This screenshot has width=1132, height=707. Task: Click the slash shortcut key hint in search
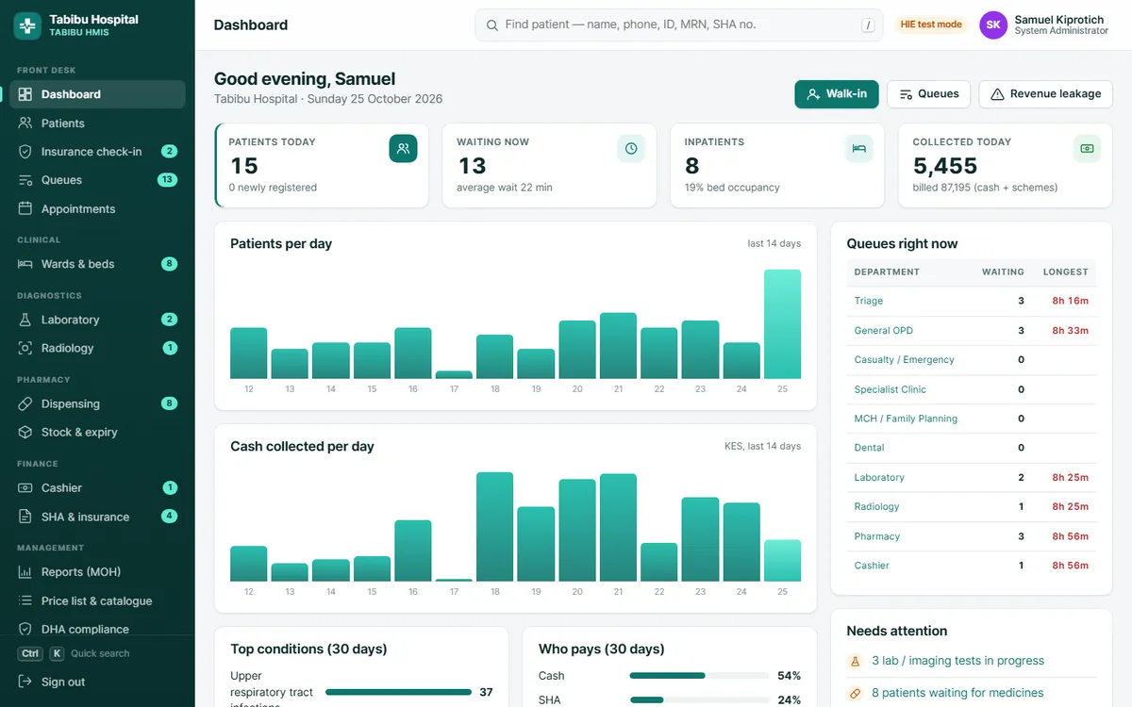(868, 25)
